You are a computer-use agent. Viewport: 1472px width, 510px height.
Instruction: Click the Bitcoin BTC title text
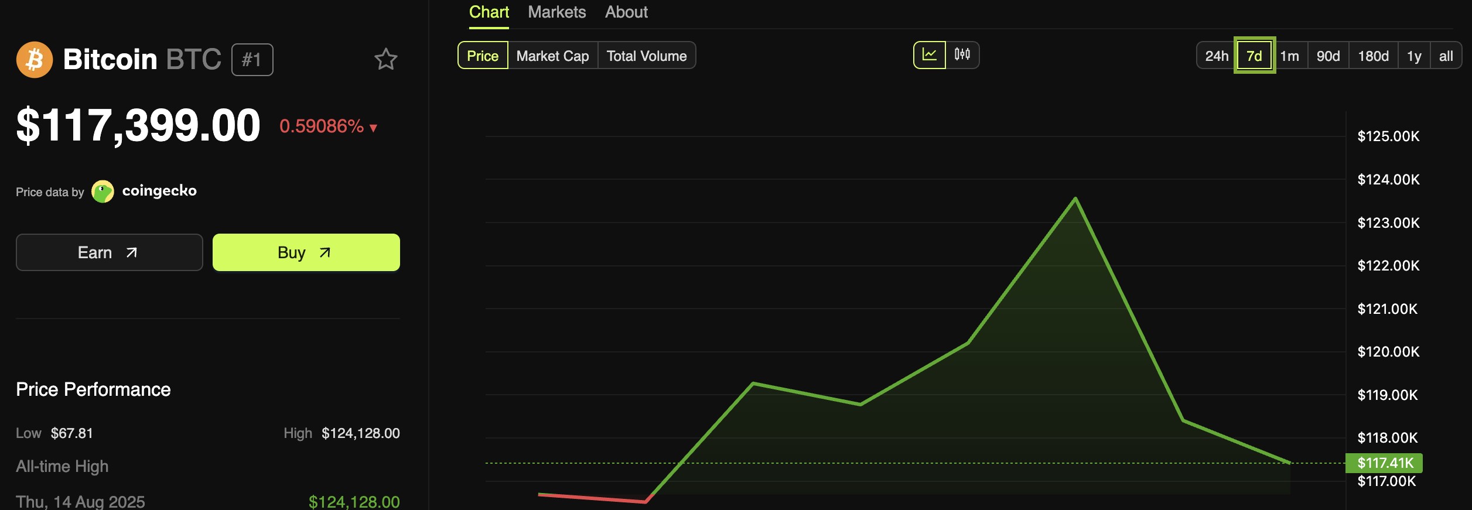tap(142, 60)
